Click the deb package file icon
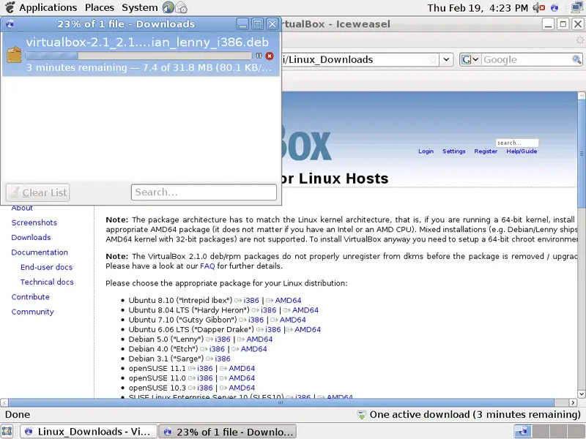The width and height of the screenshot is (586, 439). tap(14, 54)
